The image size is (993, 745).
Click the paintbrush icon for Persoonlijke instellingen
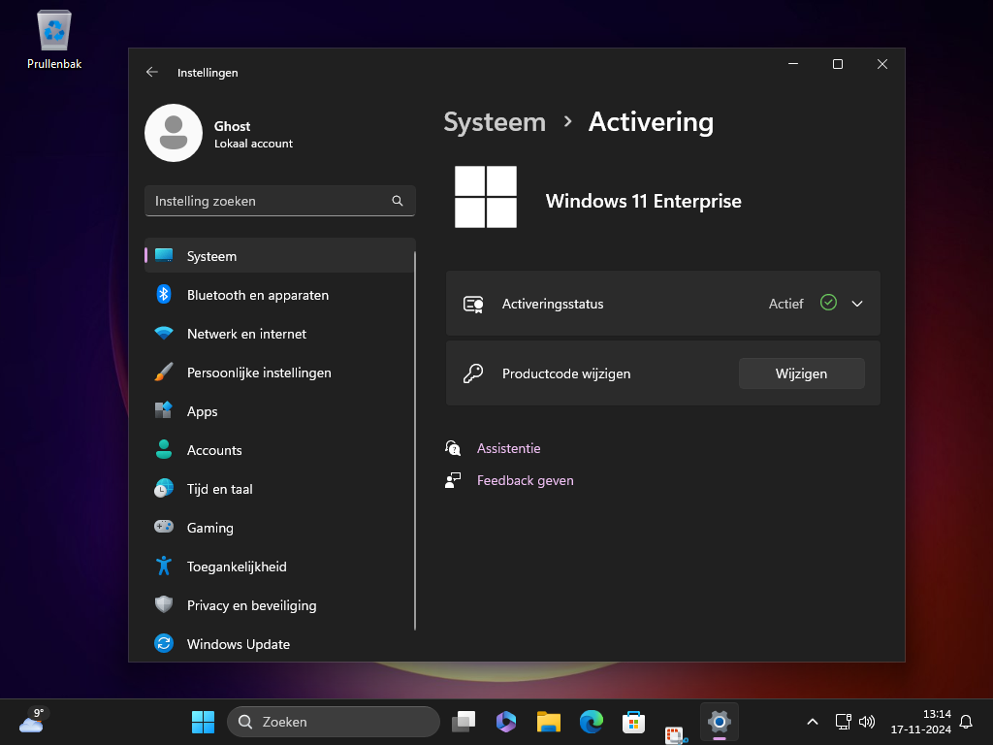click(164, 372)
